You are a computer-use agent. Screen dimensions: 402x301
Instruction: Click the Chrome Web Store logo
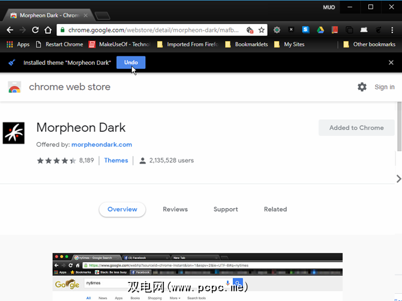pos(14,87)
